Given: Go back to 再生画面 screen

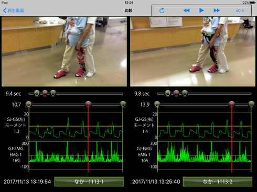Looking at the screenshot, I should coord(14,10).
